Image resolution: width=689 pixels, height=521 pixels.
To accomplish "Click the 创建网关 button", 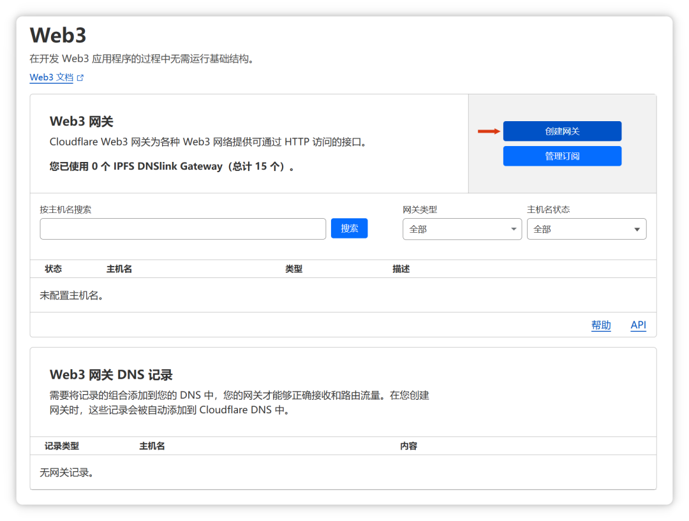I will tap(562, 131).
